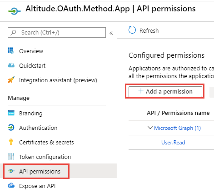Click the API / Permissions name column header
The image size is (214, 193).
[178, 113]
